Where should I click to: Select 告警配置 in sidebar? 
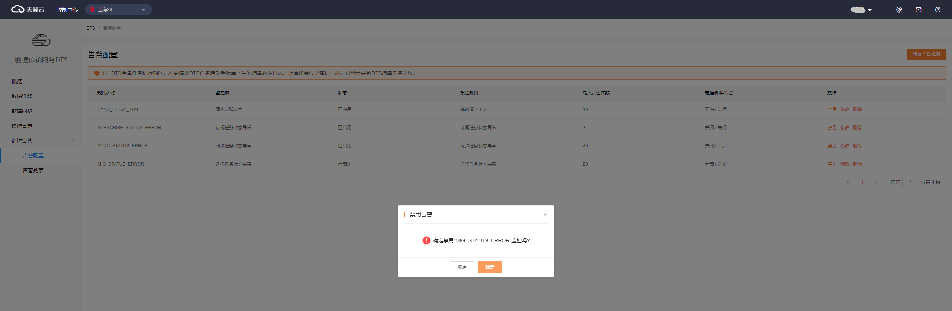tap(33, 155)
